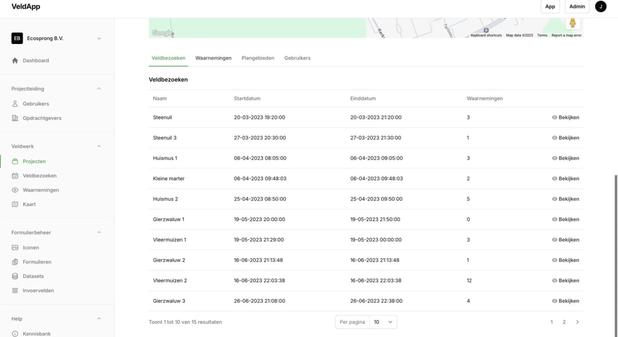Screen dimensions: 618x337
Task: Click the App button in header
Action: [550, 7]
